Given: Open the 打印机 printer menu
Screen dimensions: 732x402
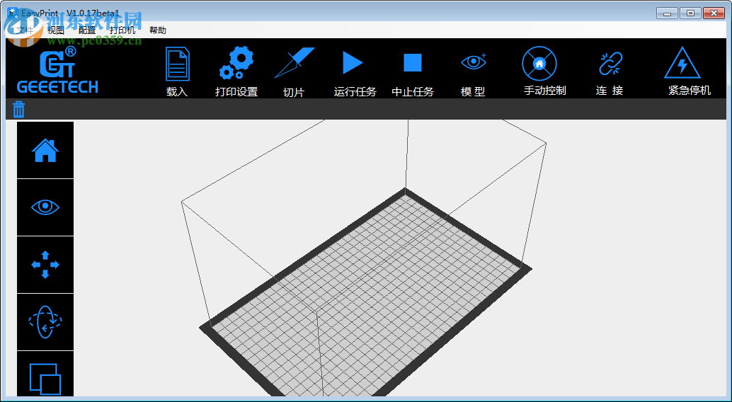Looking at the screenshot, I should 122,30.
